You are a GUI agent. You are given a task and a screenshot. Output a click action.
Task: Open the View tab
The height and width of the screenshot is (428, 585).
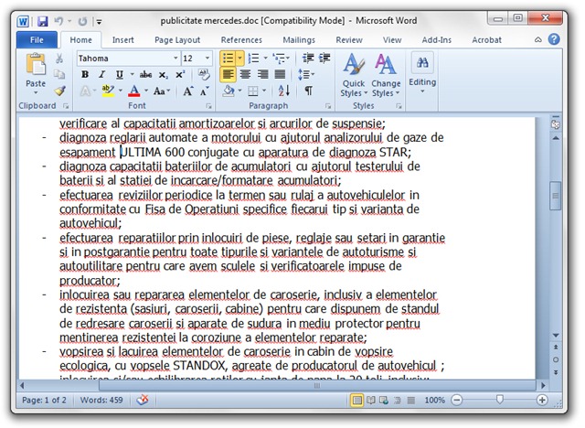click(392, 40)
